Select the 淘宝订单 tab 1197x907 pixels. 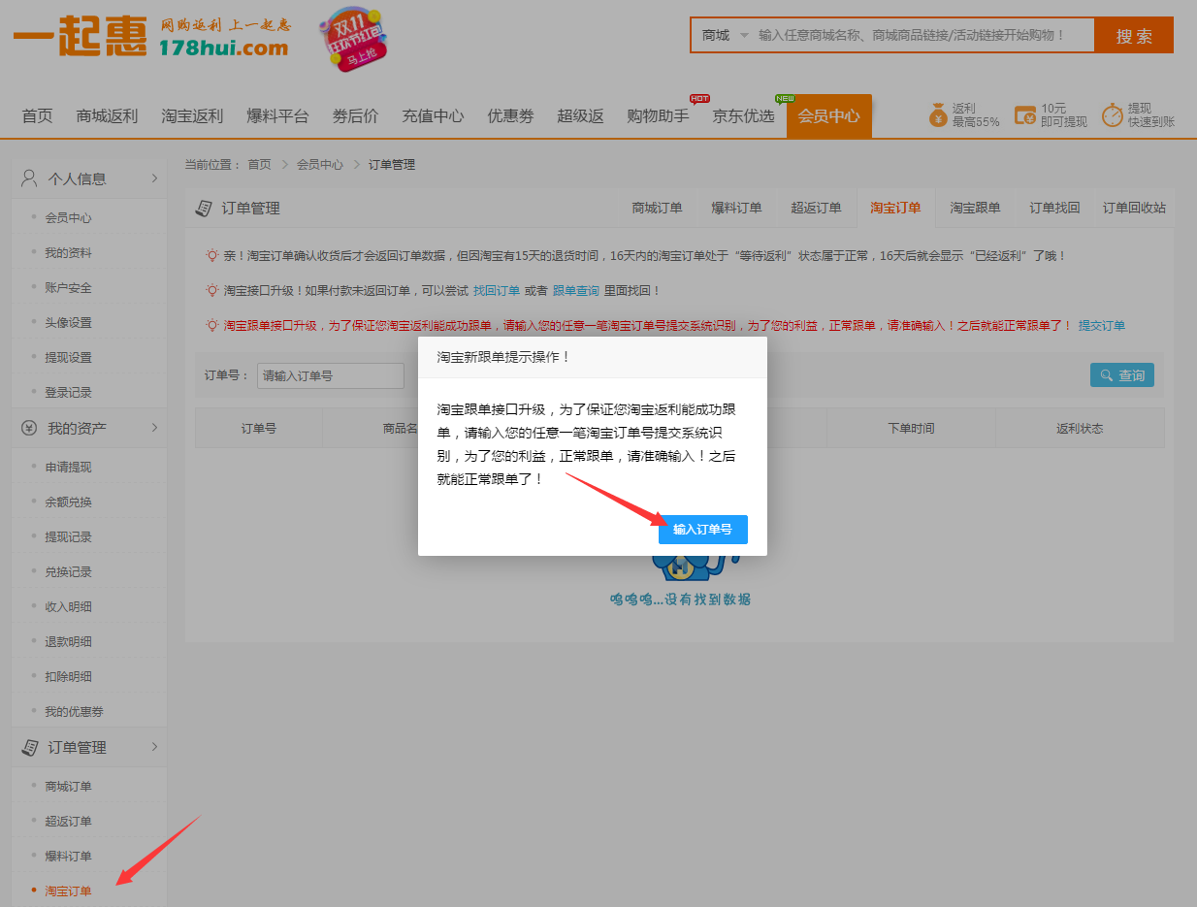coord(895,208)
